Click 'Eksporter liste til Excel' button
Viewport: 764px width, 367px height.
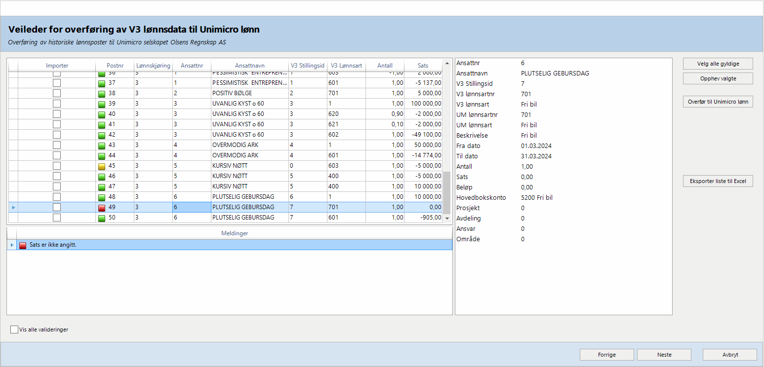[718, 182]
